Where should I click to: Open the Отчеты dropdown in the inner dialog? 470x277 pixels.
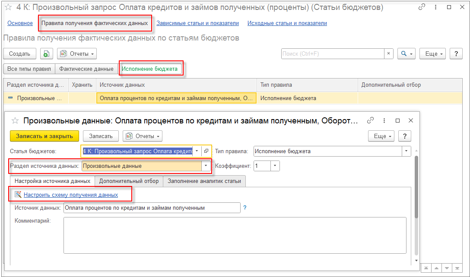pos(143,136)
